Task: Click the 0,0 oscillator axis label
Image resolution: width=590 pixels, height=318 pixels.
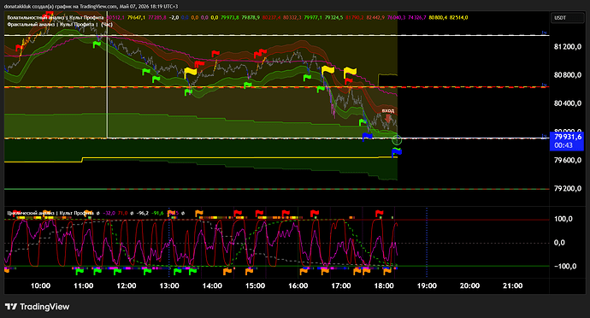Action: click(559, 243)
